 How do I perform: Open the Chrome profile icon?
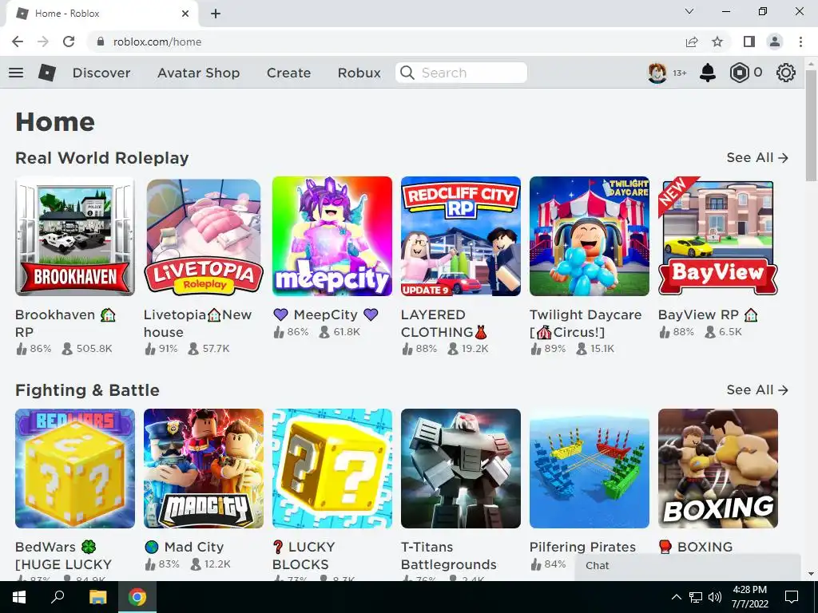coord(775,42)
